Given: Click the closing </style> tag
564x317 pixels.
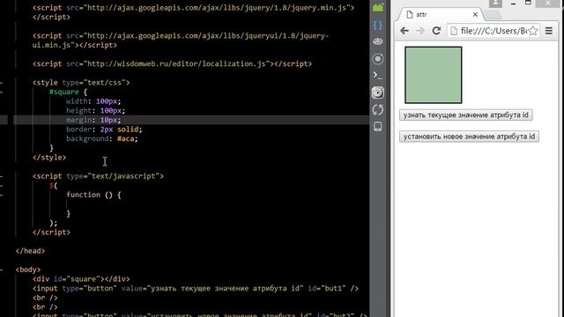Looking at the screenshot, I should (x=49, y=158).
